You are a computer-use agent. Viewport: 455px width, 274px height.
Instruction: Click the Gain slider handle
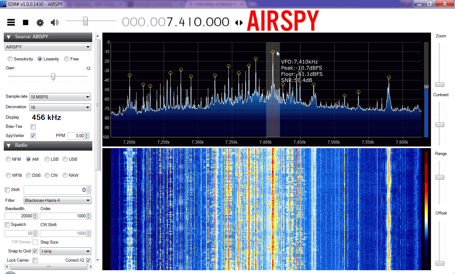[x=53, y=77]
